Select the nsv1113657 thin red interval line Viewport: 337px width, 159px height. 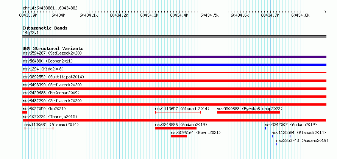178,112
